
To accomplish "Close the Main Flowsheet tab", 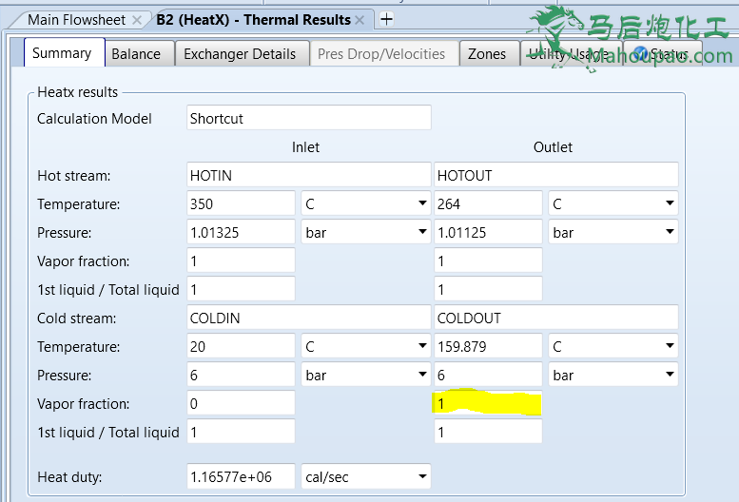I will [x=137, y=20].
